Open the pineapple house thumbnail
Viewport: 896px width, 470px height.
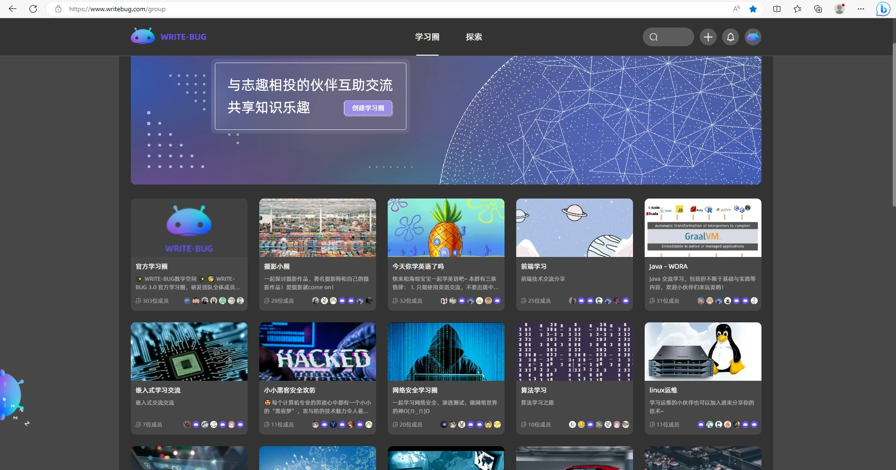point(446,228)
